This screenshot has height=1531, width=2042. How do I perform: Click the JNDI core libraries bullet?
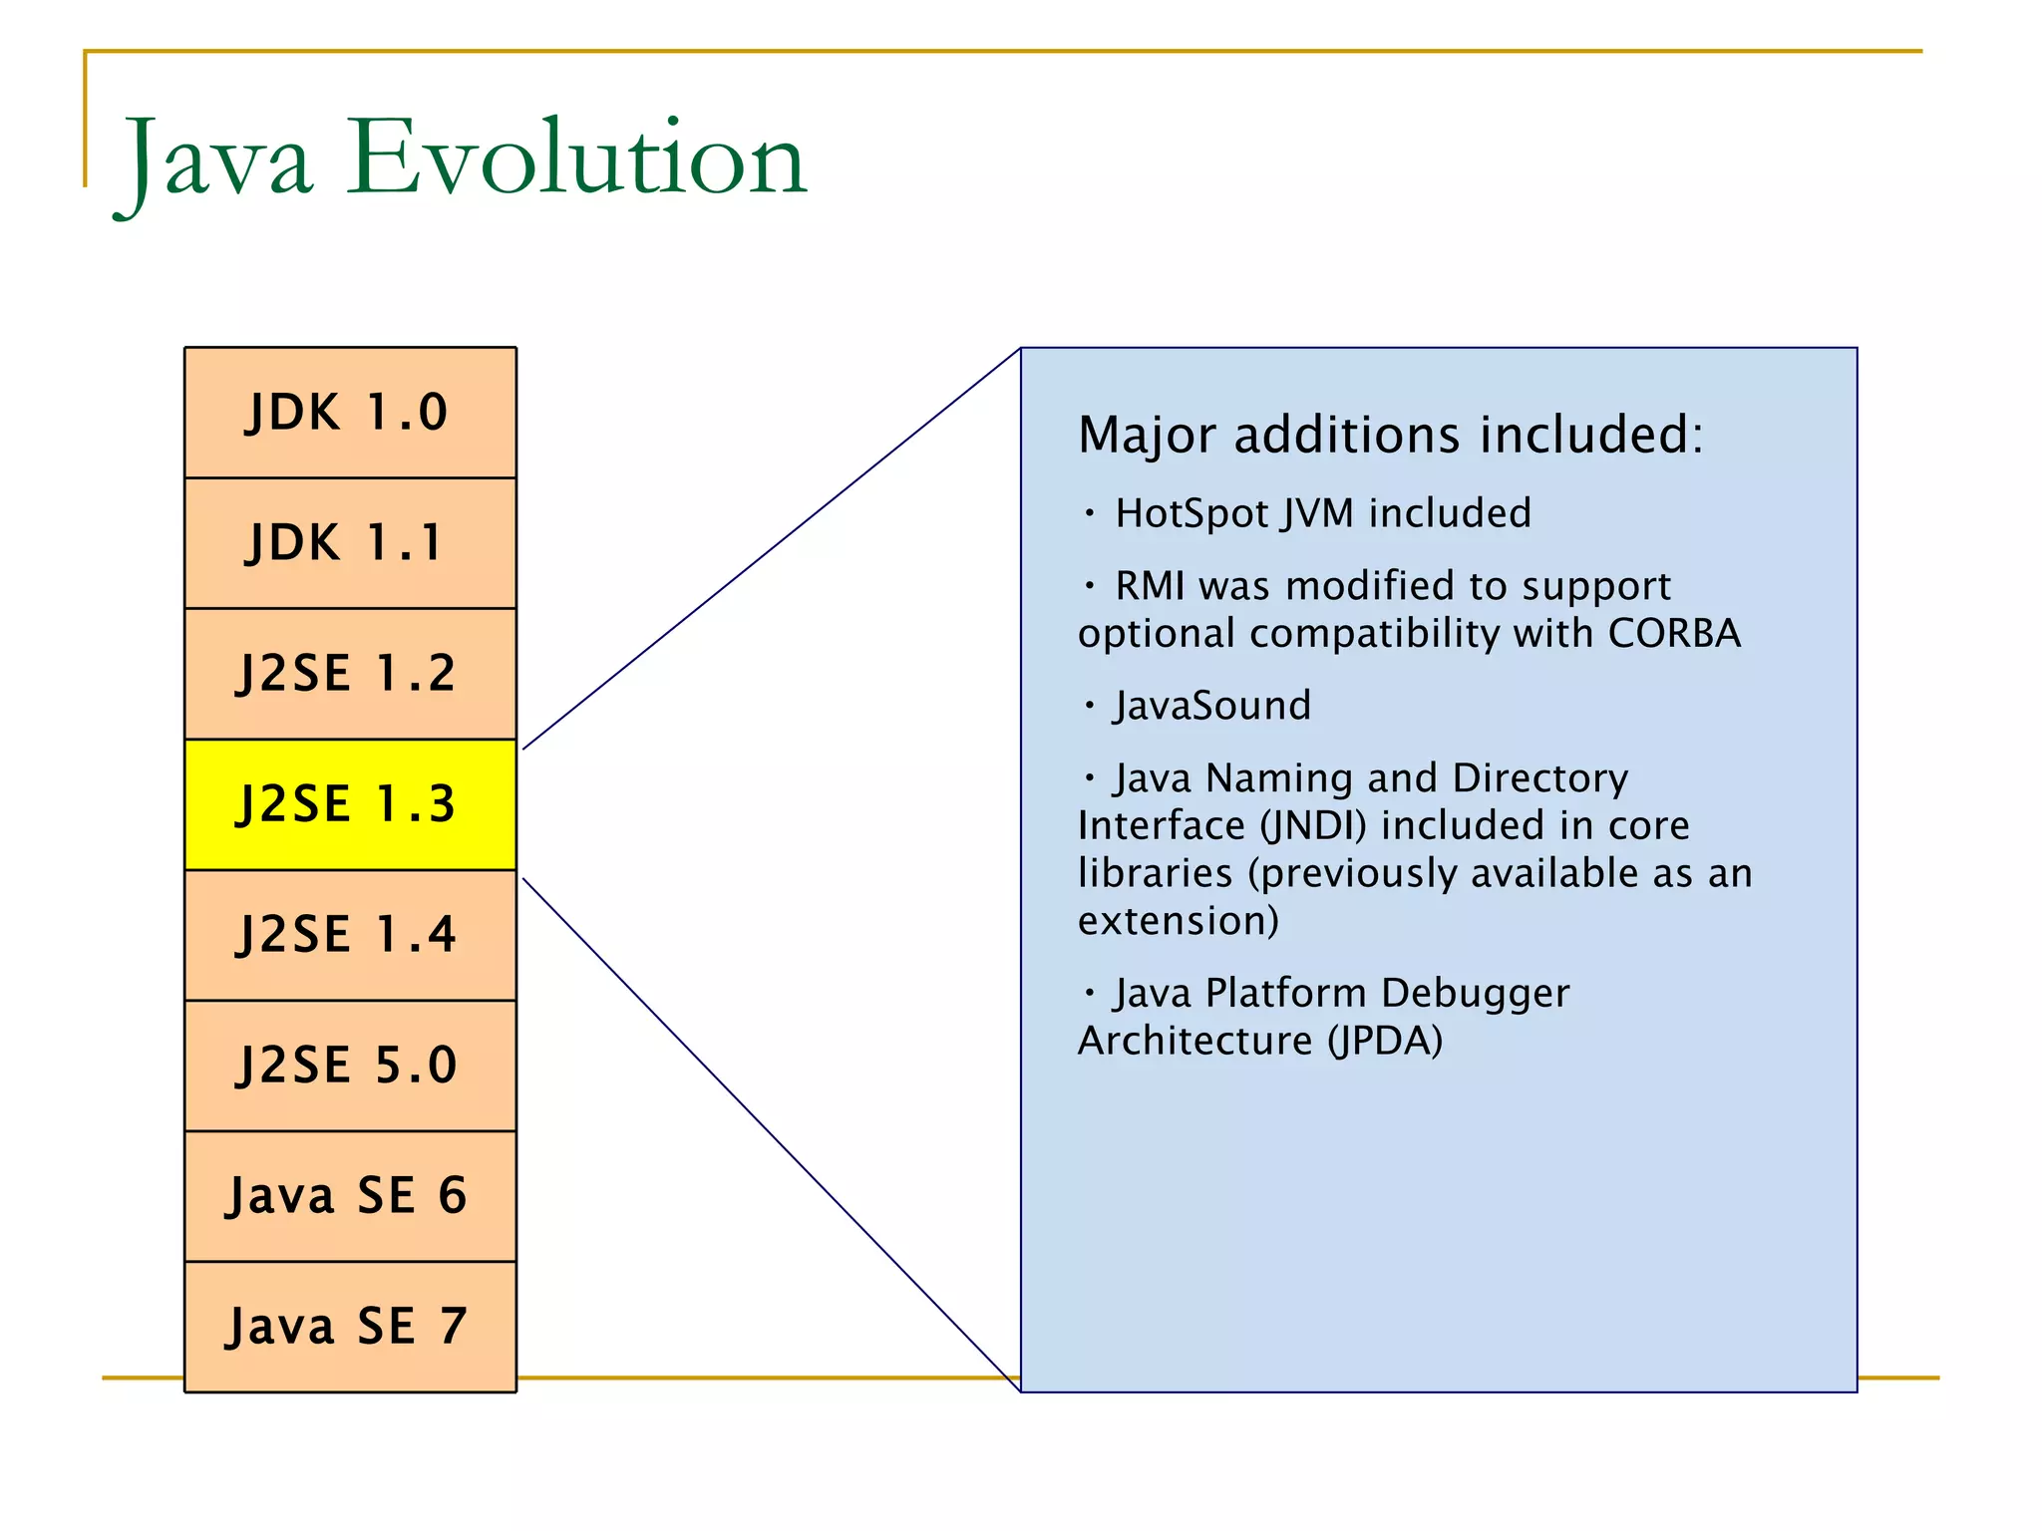tap(1415, 849)
